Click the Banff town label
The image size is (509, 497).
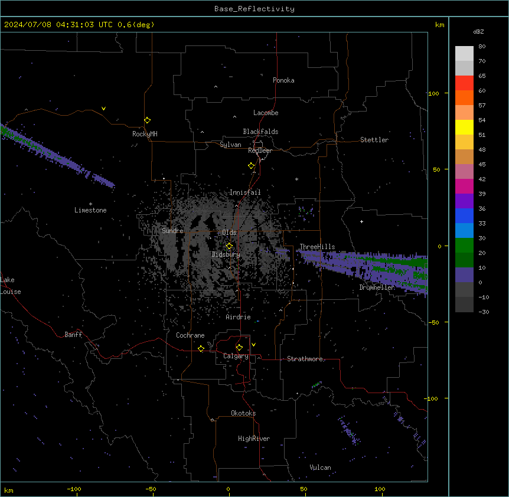tap(73, 335)
